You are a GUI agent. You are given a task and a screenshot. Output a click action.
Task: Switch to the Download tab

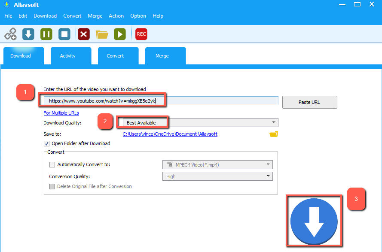tap(24, 56)
